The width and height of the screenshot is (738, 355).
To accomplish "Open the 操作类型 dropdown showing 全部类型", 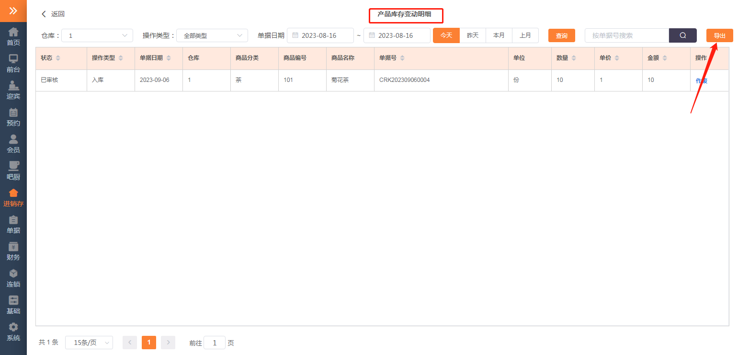I will (212, 35).
